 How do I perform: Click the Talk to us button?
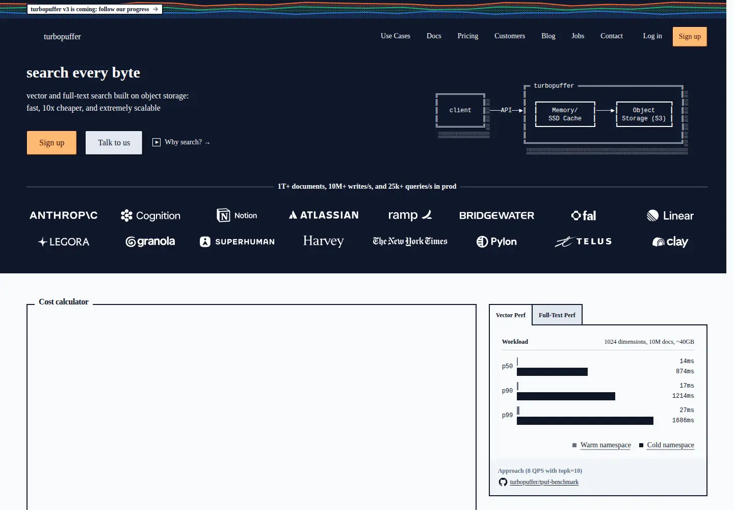coord(114,143)
